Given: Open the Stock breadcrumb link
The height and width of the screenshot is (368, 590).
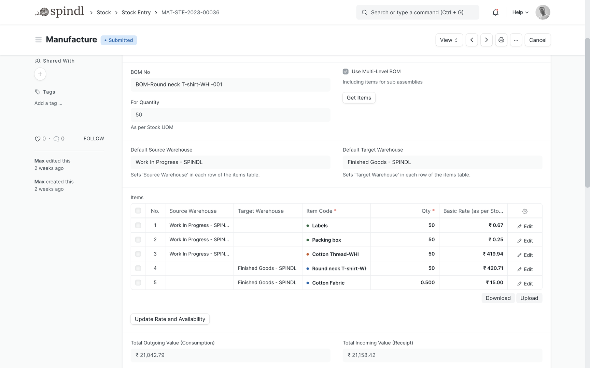Looking at the screenshot, I should coord(103,12).
